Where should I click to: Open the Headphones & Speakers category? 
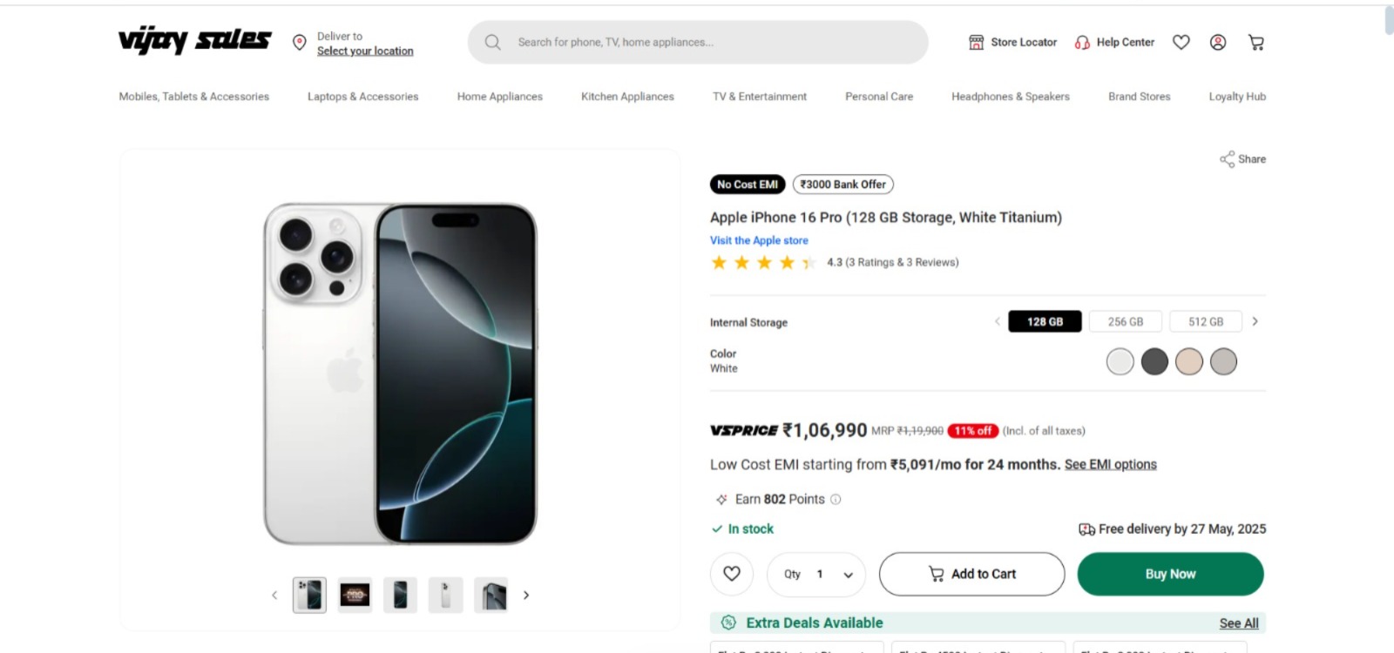[x=1010, y=97]
